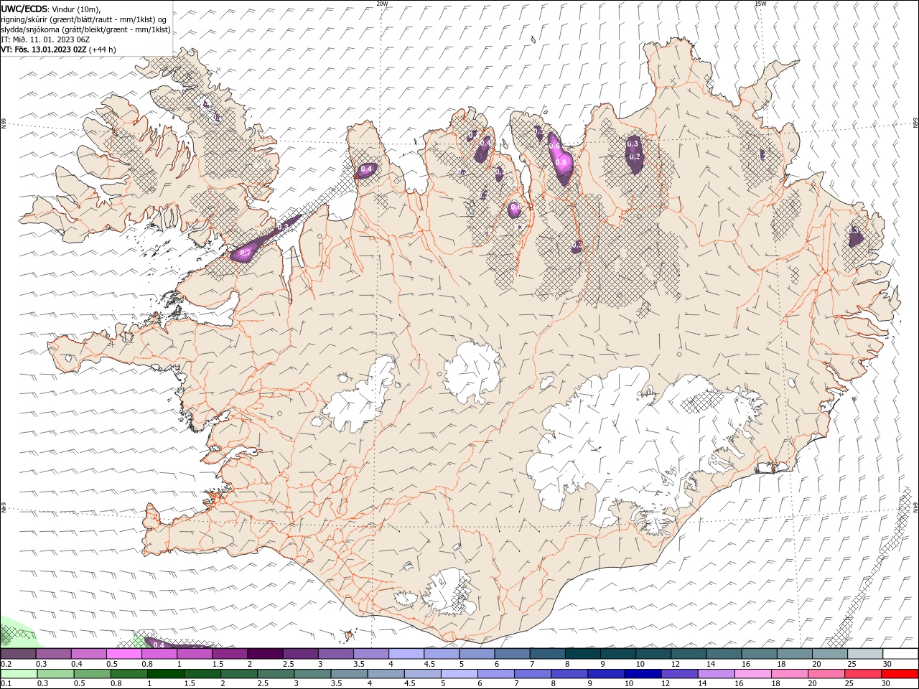919x689 pixels.
Task: Select lower legend swatch between 0.3 and 0.5
Action: 55,674
